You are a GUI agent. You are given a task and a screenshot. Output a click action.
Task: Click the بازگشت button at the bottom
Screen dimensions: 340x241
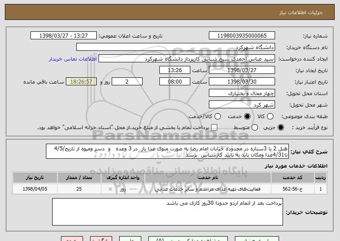click(x=101, y=239)
